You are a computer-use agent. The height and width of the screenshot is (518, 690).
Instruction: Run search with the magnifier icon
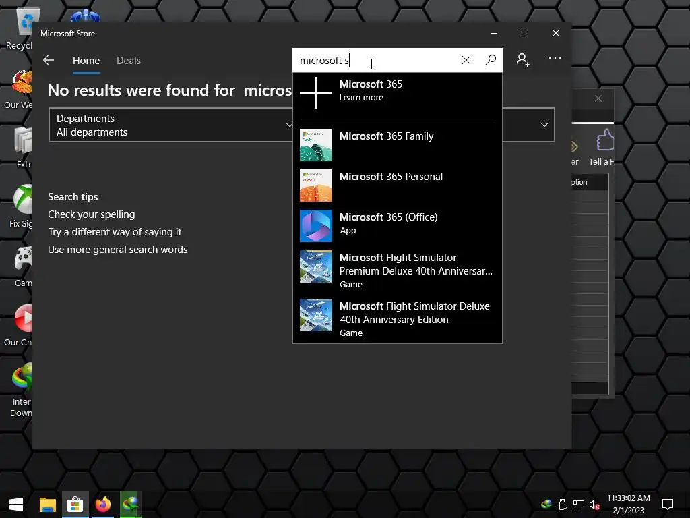[491, 60]
